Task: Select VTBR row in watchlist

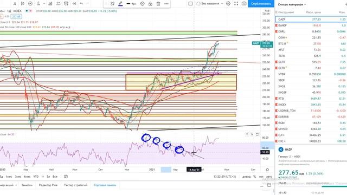Action: [311, 74]
